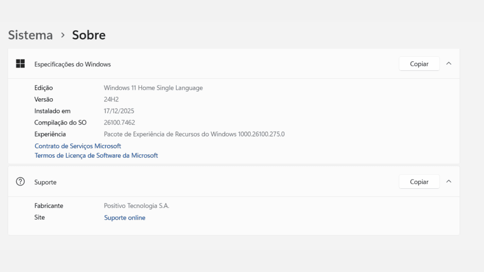Copy the Windows specifications
The width and height of the screenshot is (484, 272).
tap(419, 64)
